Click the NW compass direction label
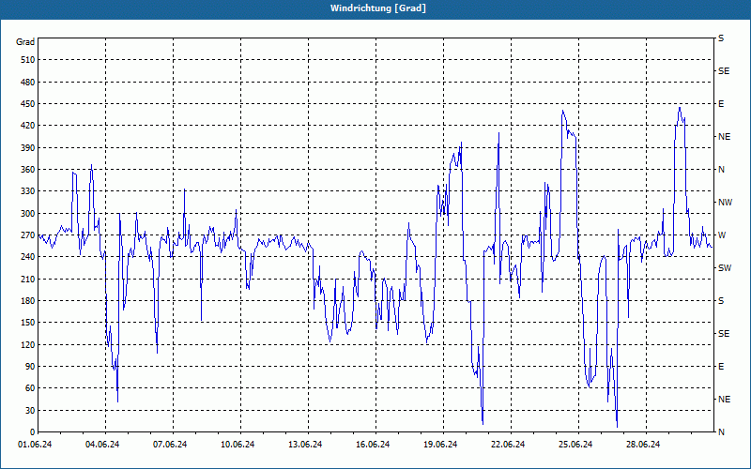 [x=725, y=203]
